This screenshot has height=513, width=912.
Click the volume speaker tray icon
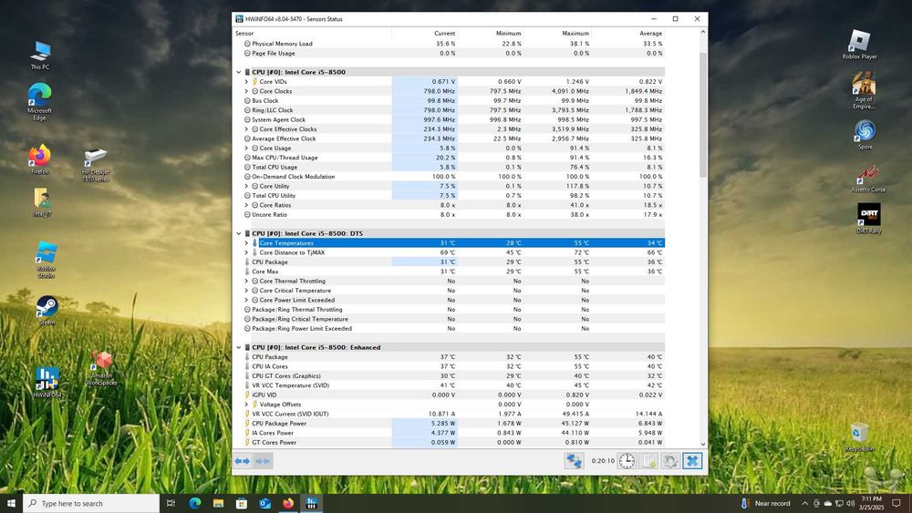pos(850,503)
